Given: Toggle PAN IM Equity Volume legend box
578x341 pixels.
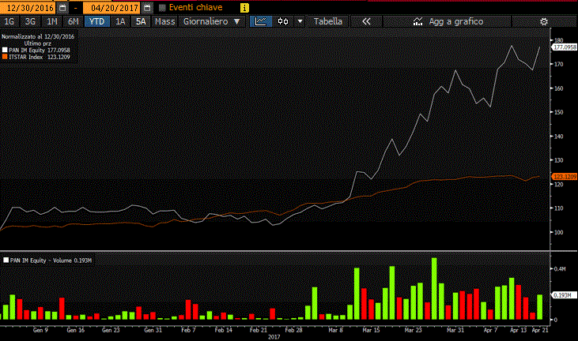Looking at the screenshot, I should [4, 260].
